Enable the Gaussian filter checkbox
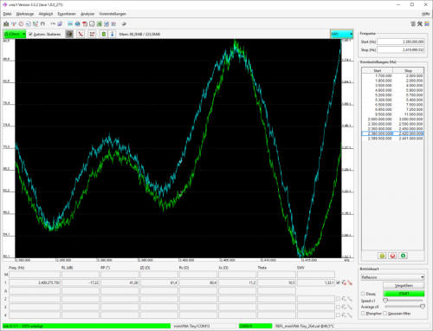Image resolution: width=433 pixels, height=331 pixels. point(385,314)
